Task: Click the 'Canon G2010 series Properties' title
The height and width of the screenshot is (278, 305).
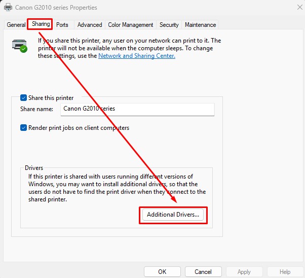Action: point(56,8)
